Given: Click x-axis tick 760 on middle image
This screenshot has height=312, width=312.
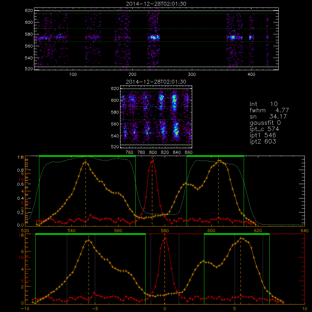Looking at the screenshot, I should point(129,153).
